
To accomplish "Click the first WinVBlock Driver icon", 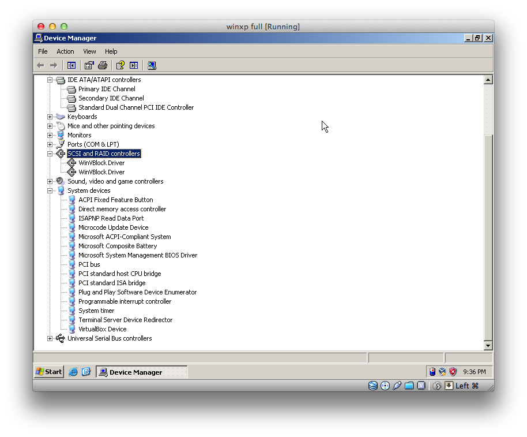I will tap(71, 163).
